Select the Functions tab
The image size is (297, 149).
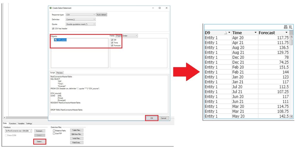pyautogui.click(x=13, y=124)
